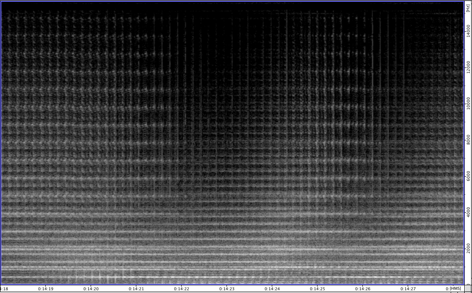Click the [HMS] time unit label
472x293 pixels.
point(456,289)
